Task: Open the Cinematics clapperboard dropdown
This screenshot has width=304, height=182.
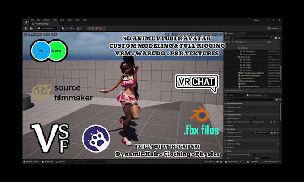Action: pos(79,29)
